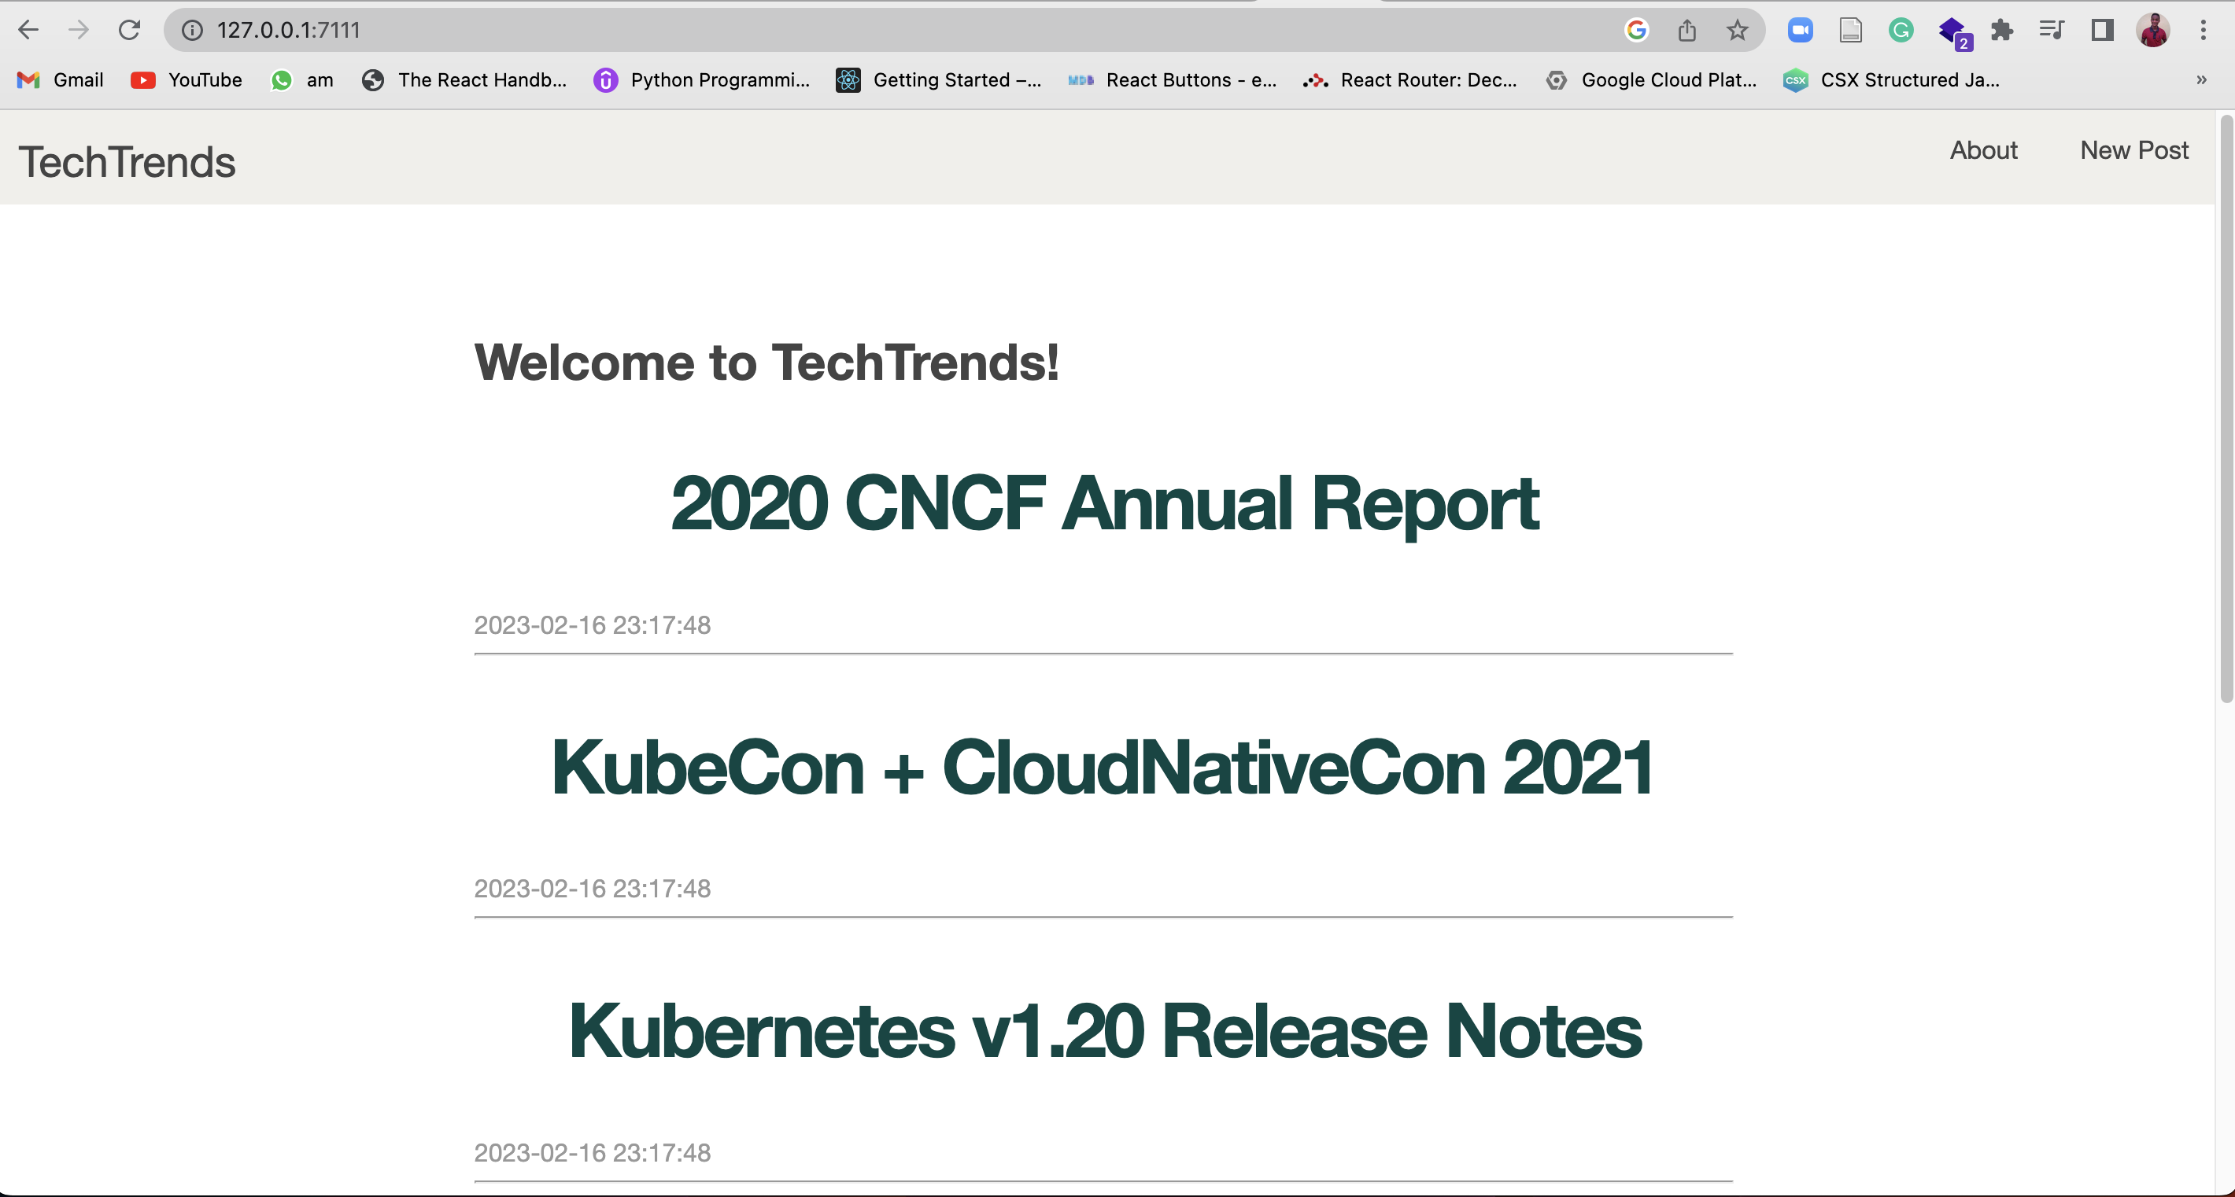Reload the TechTrends page
The image size is (2235, 1197).
[130, 29]
